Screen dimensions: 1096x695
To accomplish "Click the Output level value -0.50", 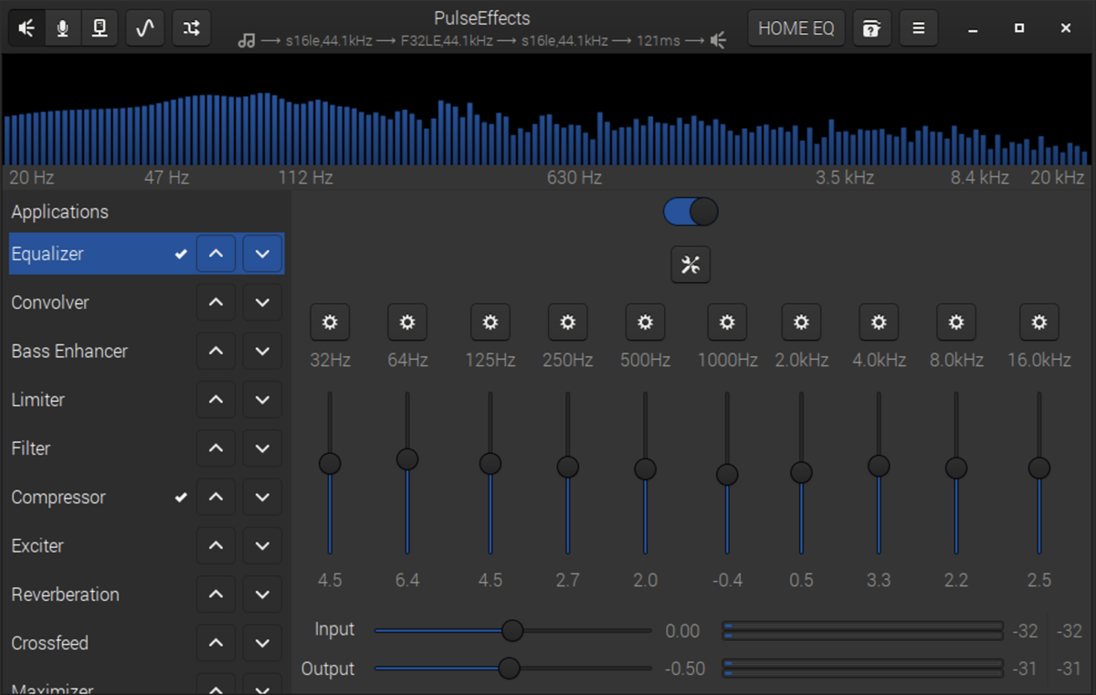I will pos(685,669).
